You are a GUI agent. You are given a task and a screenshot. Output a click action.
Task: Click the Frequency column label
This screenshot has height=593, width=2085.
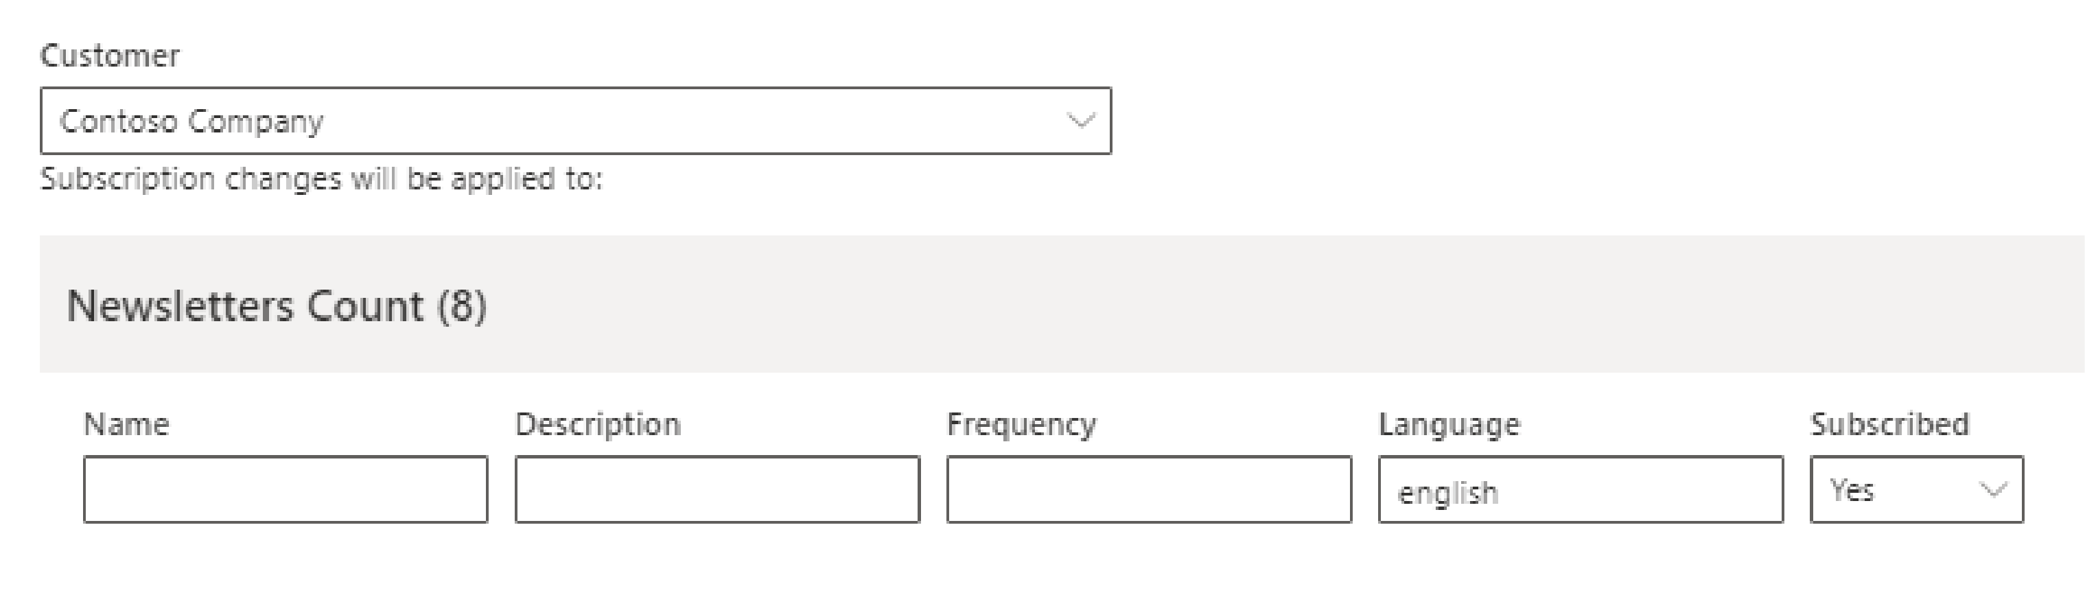point(1021,425)
